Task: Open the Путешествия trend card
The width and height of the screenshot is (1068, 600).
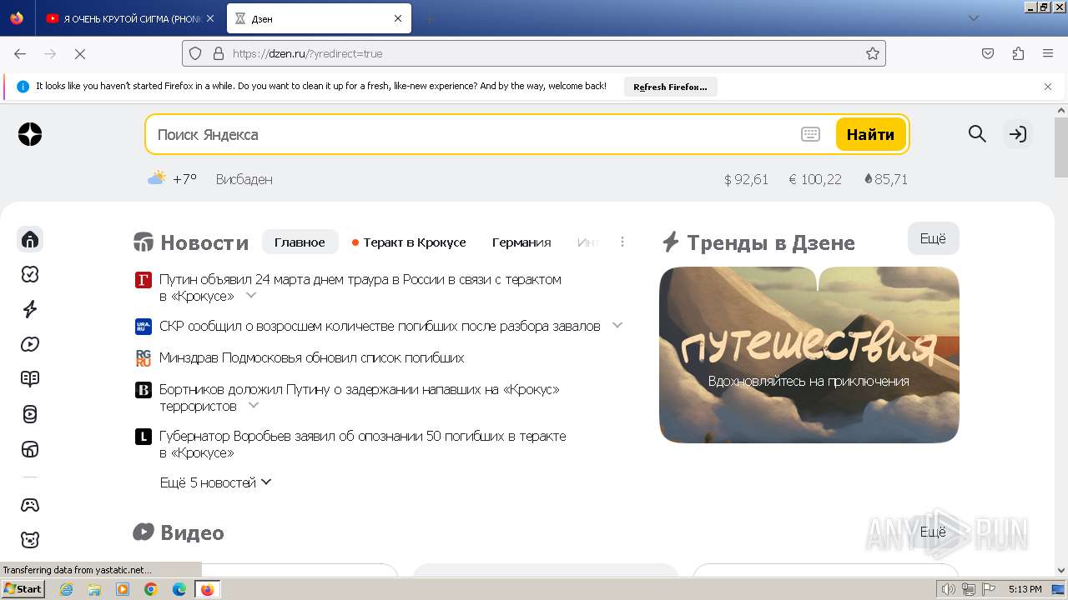Action: [x=809, y=355]
